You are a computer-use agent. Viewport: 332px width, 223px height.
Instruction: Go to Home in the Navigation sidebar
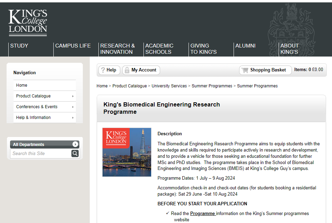click(21, 85)
